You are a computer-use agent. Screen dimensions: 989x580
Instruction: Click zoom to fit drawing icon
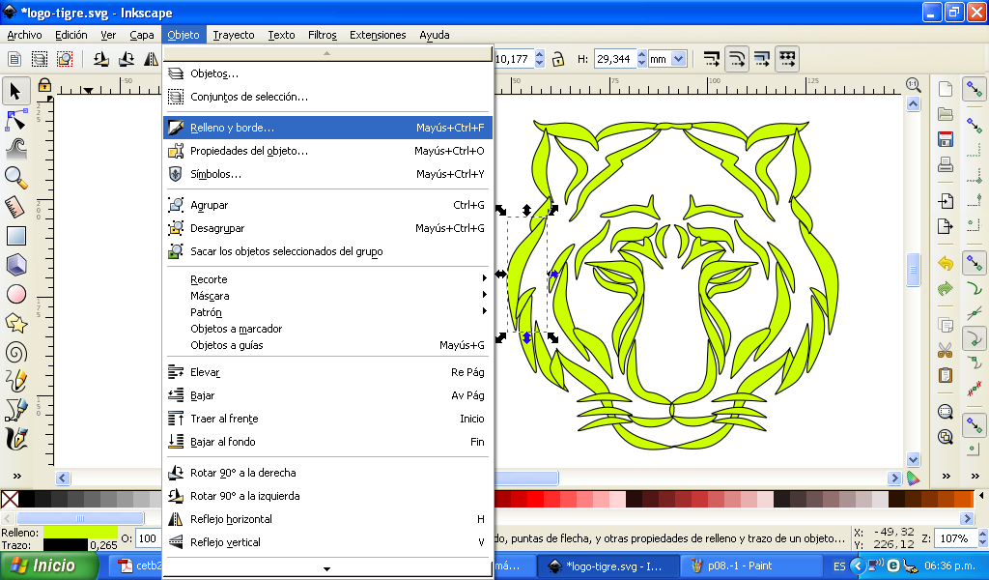click(945, 437)
